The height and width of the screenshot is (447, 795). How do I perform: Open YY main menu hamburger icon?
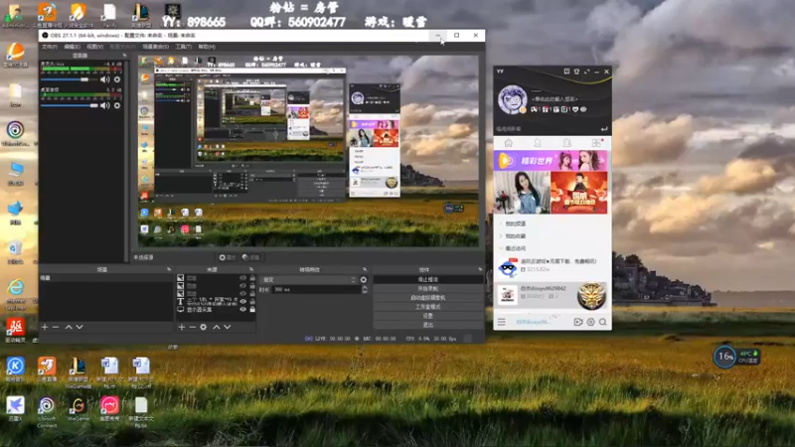pos(502,322)
